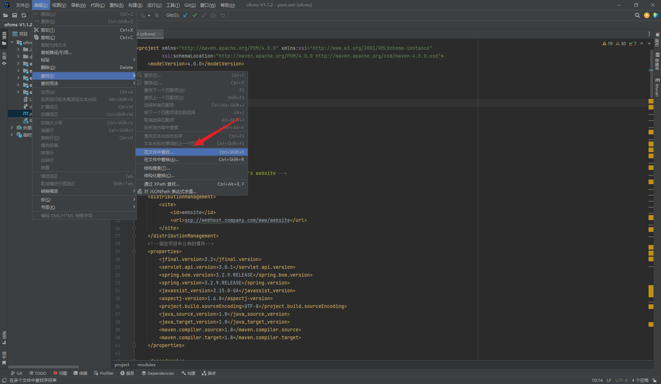The image size is (661, 384).
Task: Open the Notifications bell panel
Action: point(657,35)
